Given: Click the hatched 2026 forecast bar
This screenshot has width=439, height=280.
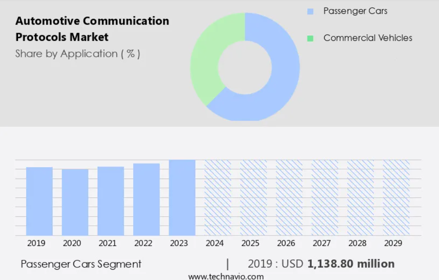Looking at the screenshot, I should coord(289,197).
